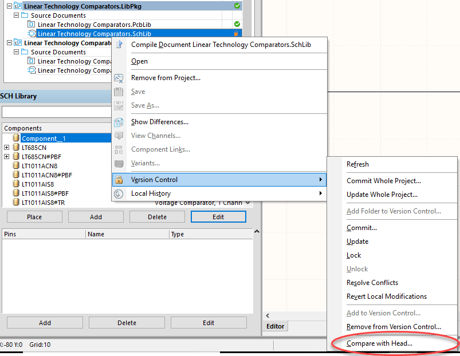This screenshot has height=356, width=460.
Task: Click the pins Add button
Action: (x=45, y=323)
